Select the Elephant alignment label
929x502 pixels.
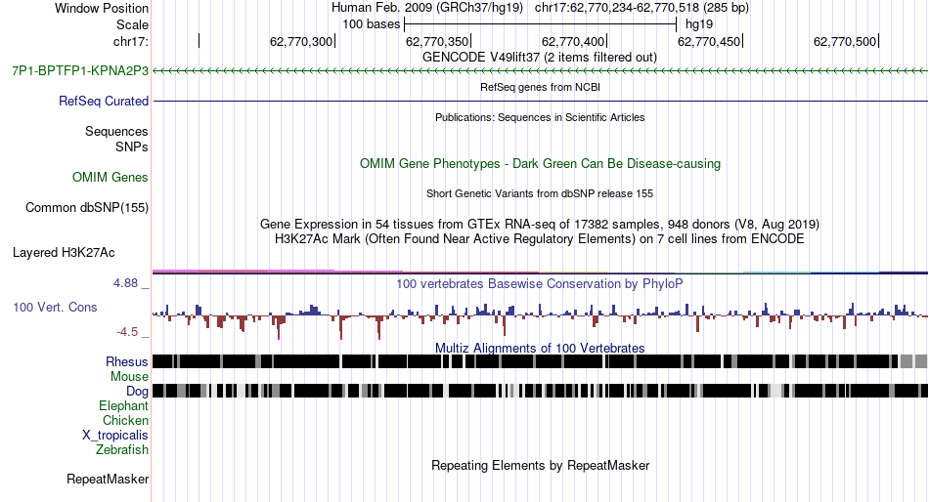[x=123, y=405]
